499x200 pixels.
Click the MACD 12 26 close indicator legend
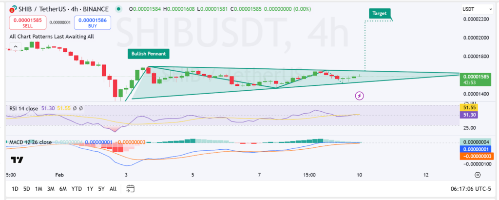[30, 142]
